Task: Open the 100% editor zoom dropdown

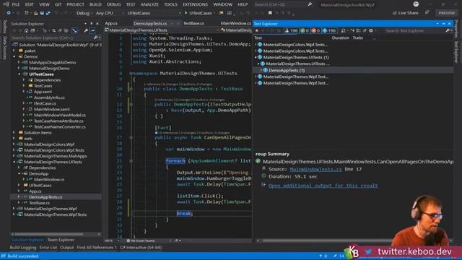Action: pos(112,240)
